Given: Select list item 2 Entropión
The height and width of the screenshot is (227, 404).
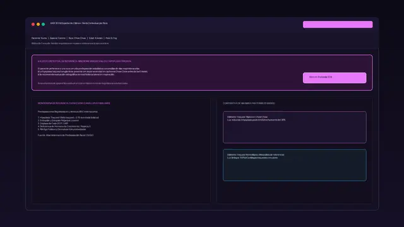Looking at the screenshot, I should click(58, 120).
